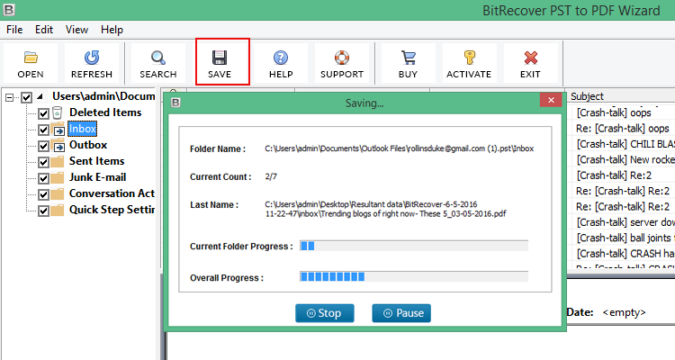Viewport: 675px width, 360px height.
Task: Select email 'Re: [Crash-talk] oops'
Action: 624,129
